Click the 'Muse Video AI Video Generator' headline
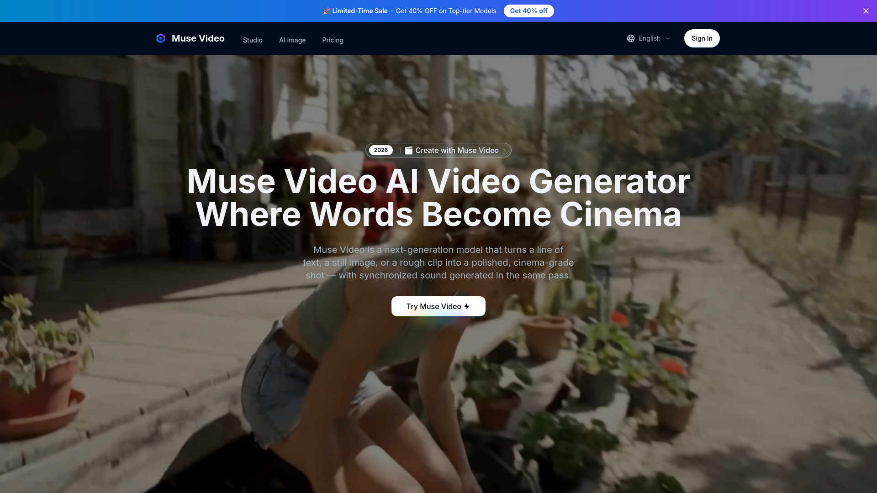Viewport: 877px width, 493px height. point(438,182)
